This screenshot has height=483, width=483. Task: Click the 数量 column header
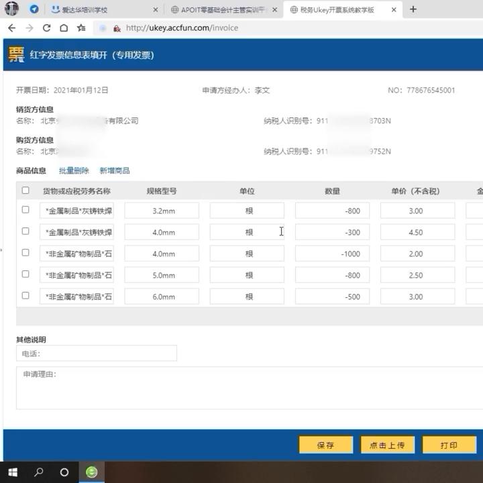pos(332,191)
